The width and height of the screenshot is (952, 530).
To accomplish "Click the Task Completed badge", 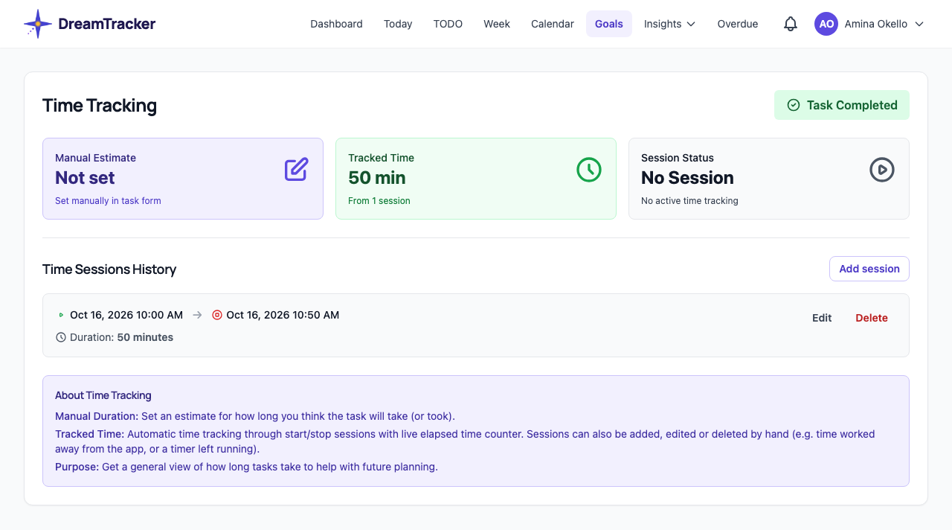I will tap(842, 105).
